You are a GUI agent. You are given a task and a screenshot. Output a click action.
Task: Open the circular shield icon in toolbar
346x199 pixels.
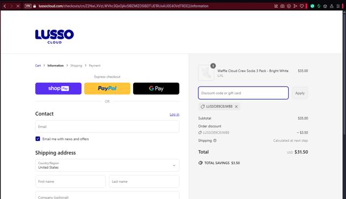[x=289, y=6]
